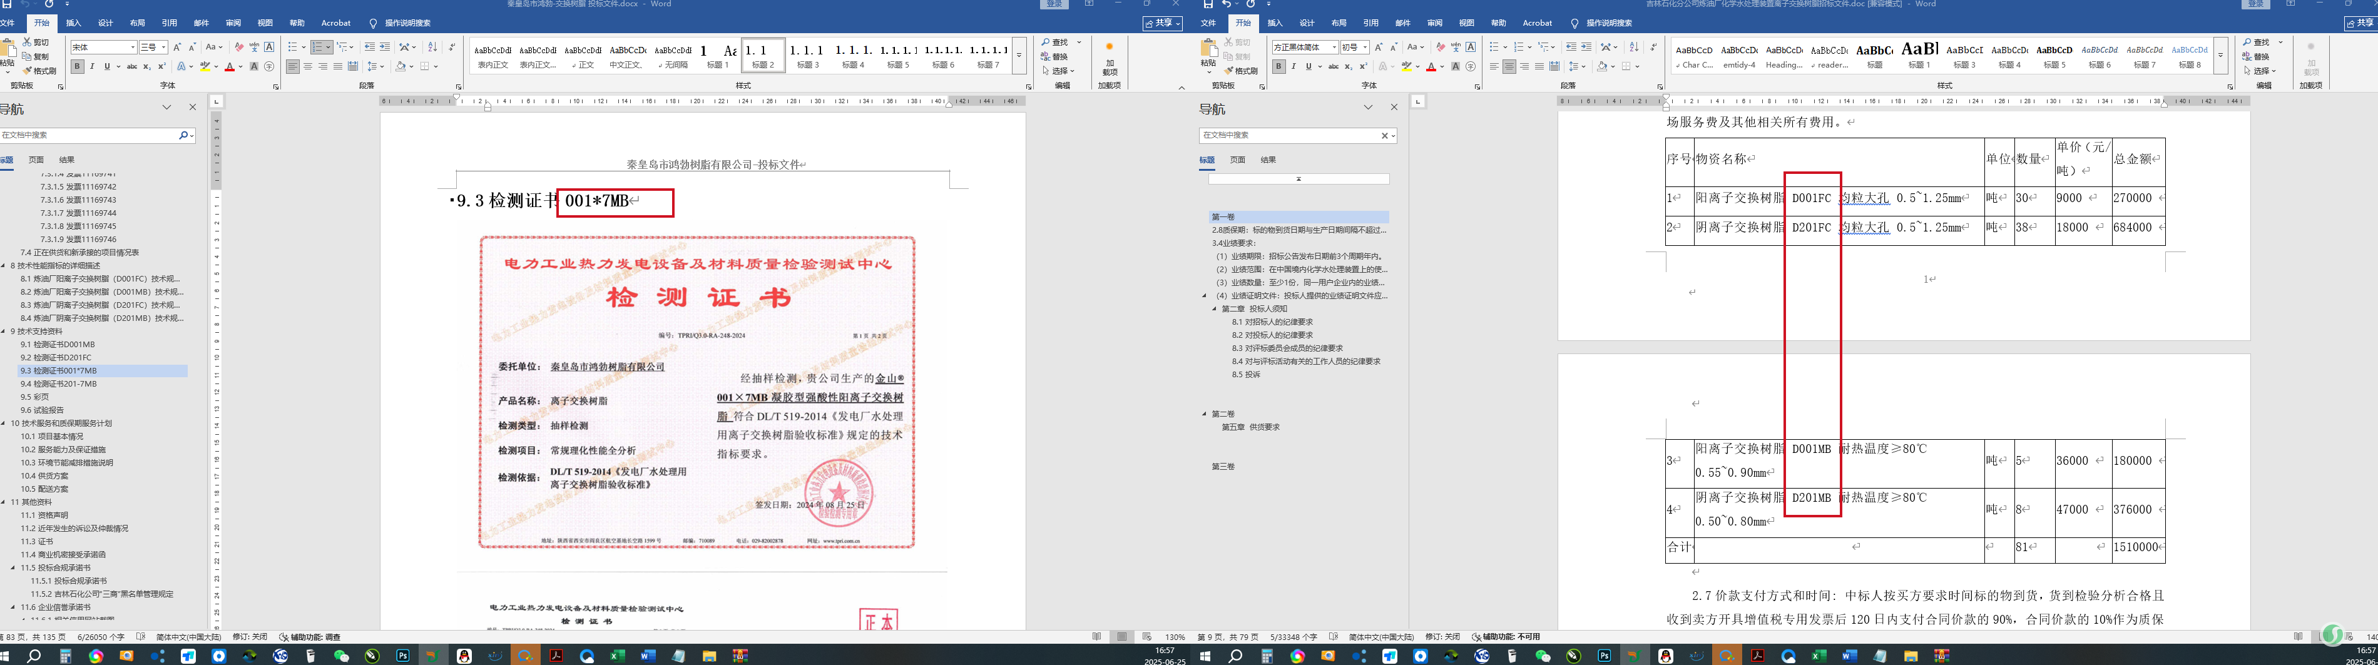
Task: Apply red font color in the left window
Action: [x=229, y=66]
